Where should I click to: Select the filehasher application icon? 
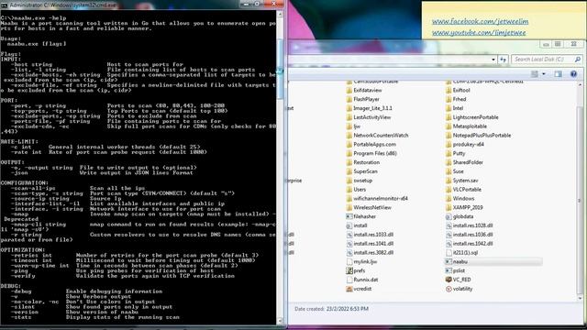(x=349, y=216)
